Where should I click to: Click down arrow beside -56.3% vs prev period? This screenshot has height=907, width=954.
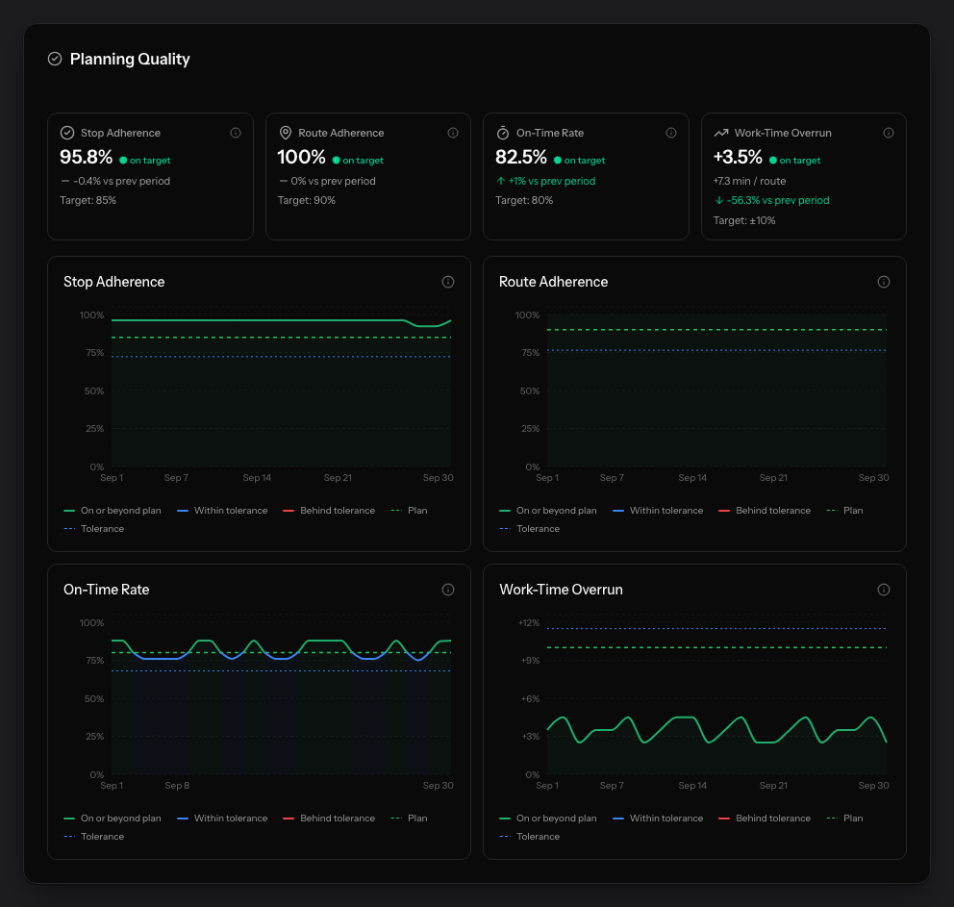click(x=718, y=200)
